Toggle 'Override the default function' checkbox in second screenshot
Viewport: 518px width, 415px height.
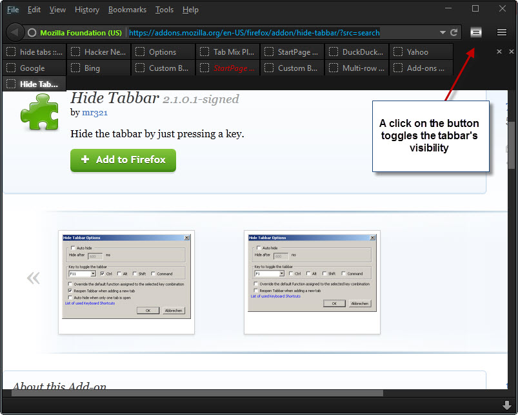(255, 284)
